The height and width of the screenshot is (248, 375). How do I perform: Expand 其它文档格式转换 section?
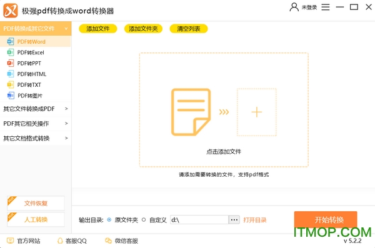pyautogui.click(x=36, y=138)
